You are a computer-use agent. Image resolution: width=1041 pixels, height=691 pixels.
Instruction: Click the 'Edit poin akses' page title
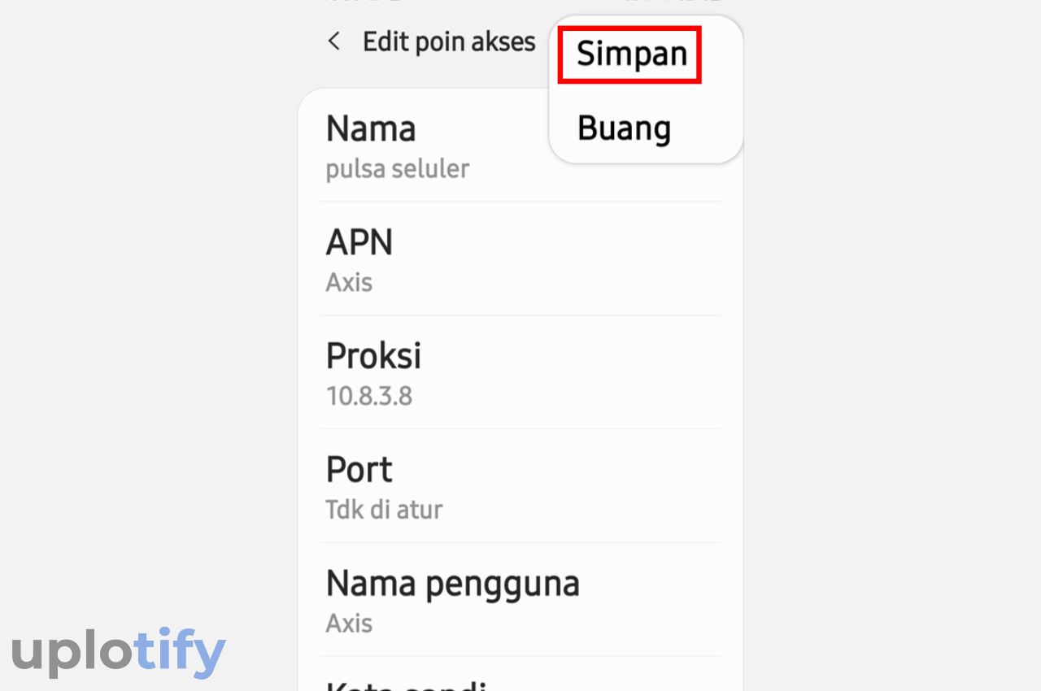coord(449,41)
